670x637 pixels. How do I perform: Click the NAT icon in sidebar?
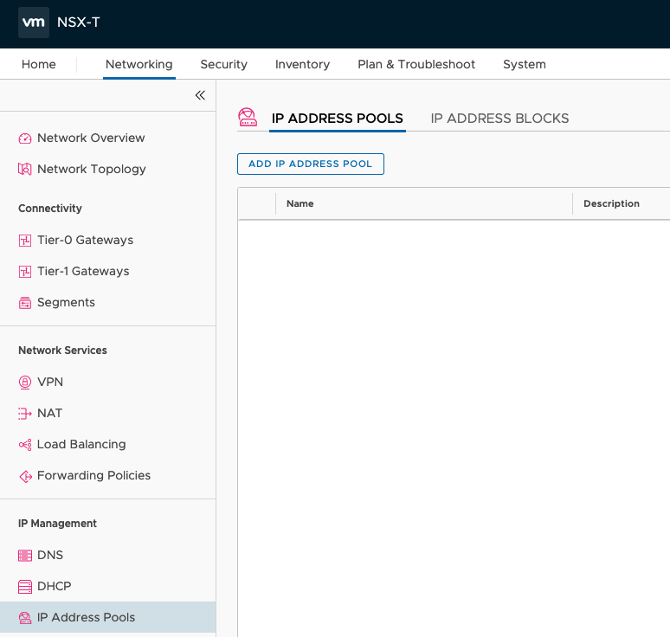(25, 414)
